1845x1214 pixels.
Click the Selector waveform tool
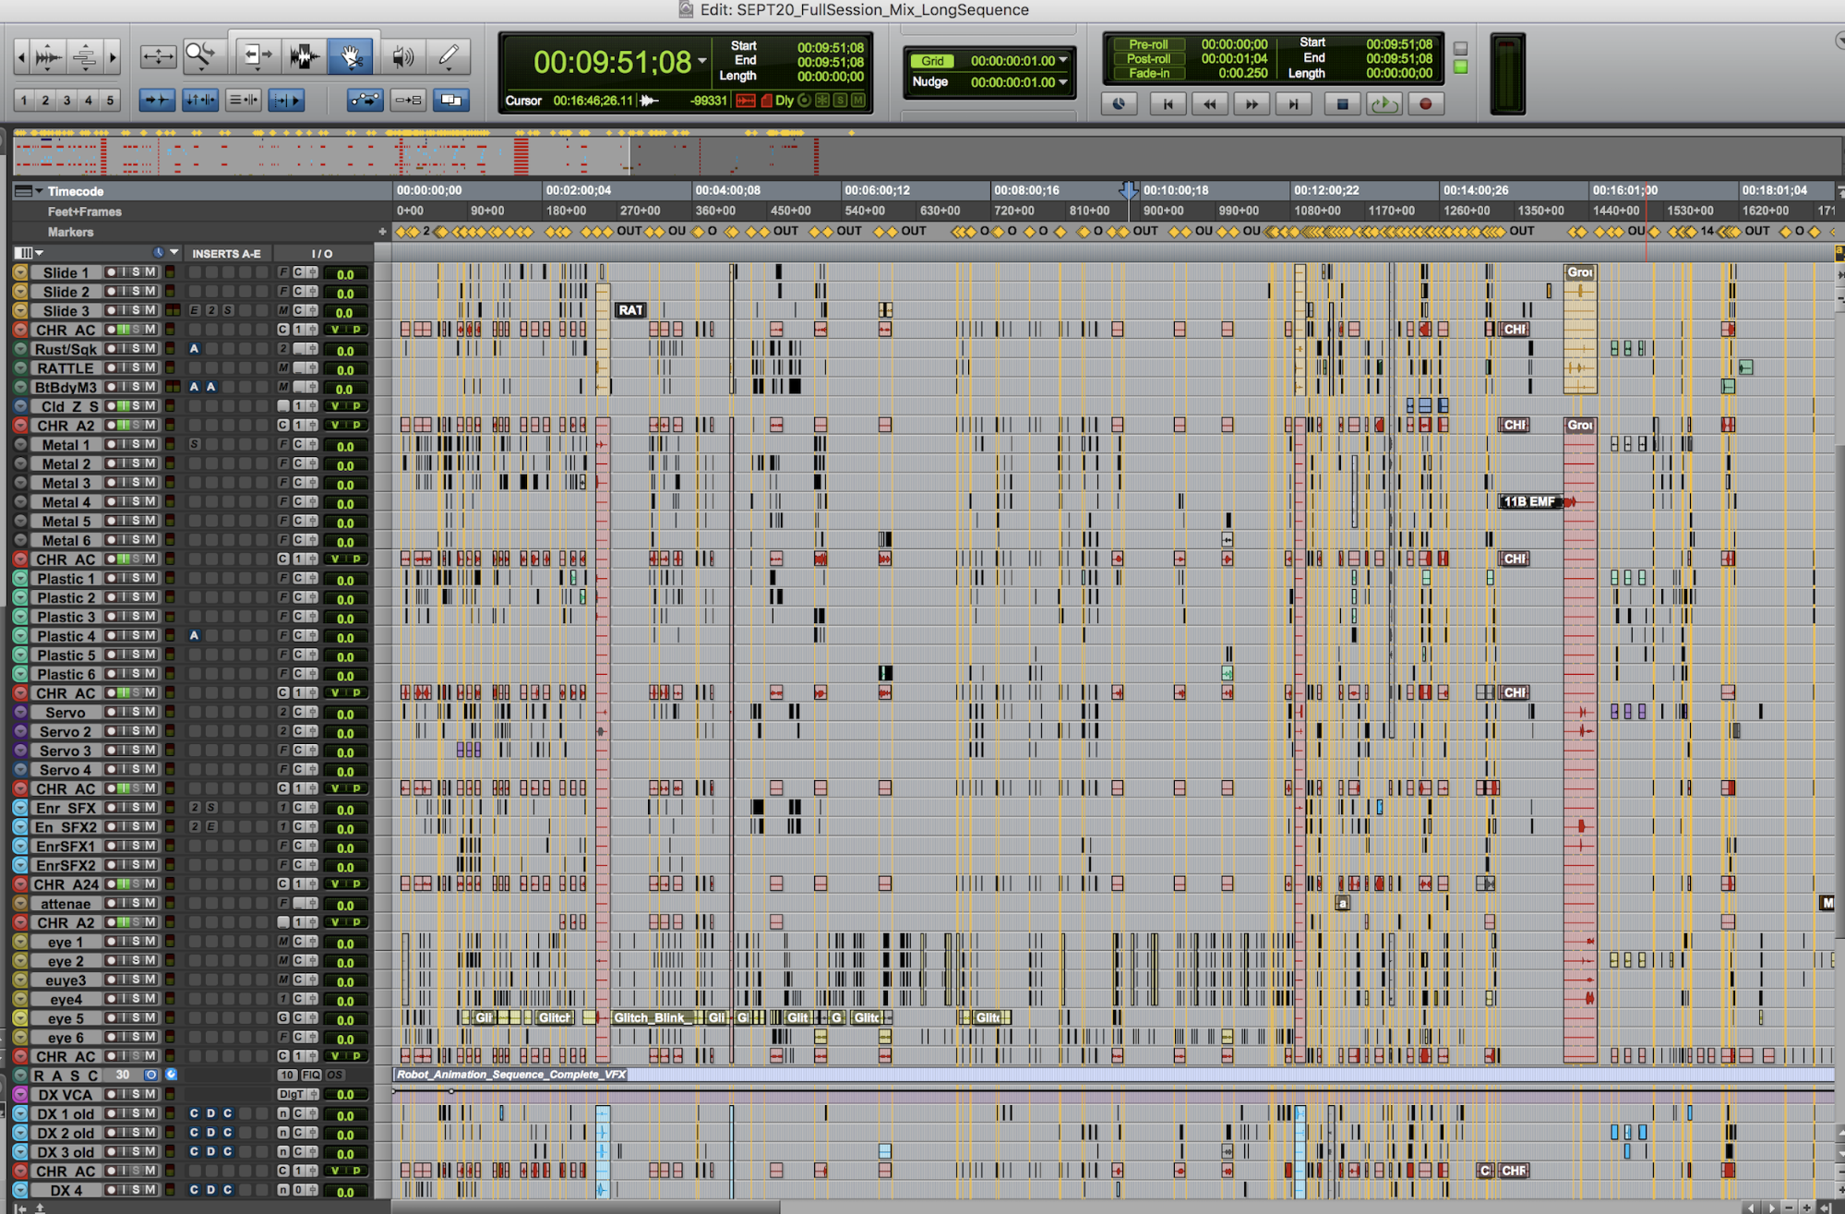tap(304, 56)
